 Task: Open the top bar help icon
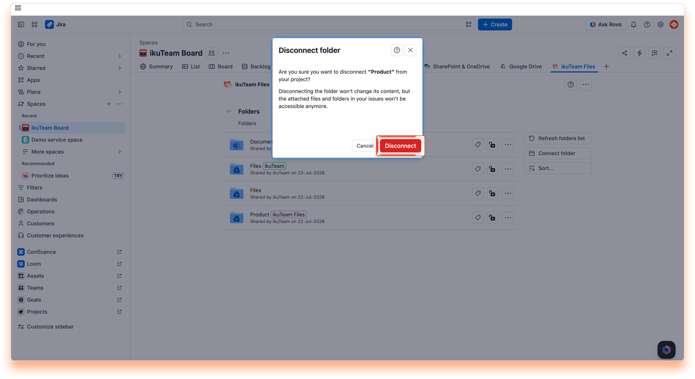pyautogui.click(x=647, y=24)
